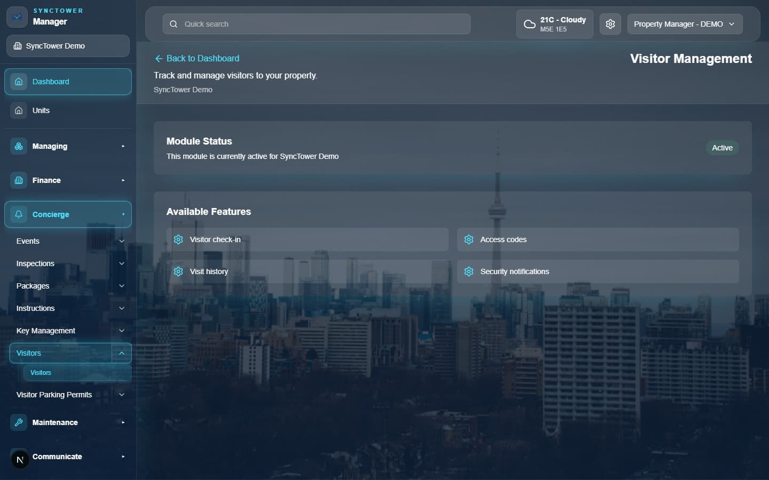Select Inspections in the Concierge menu
The width and height of the screenshot is (769, 480).
pyautogui.click(x=60, y=263)
